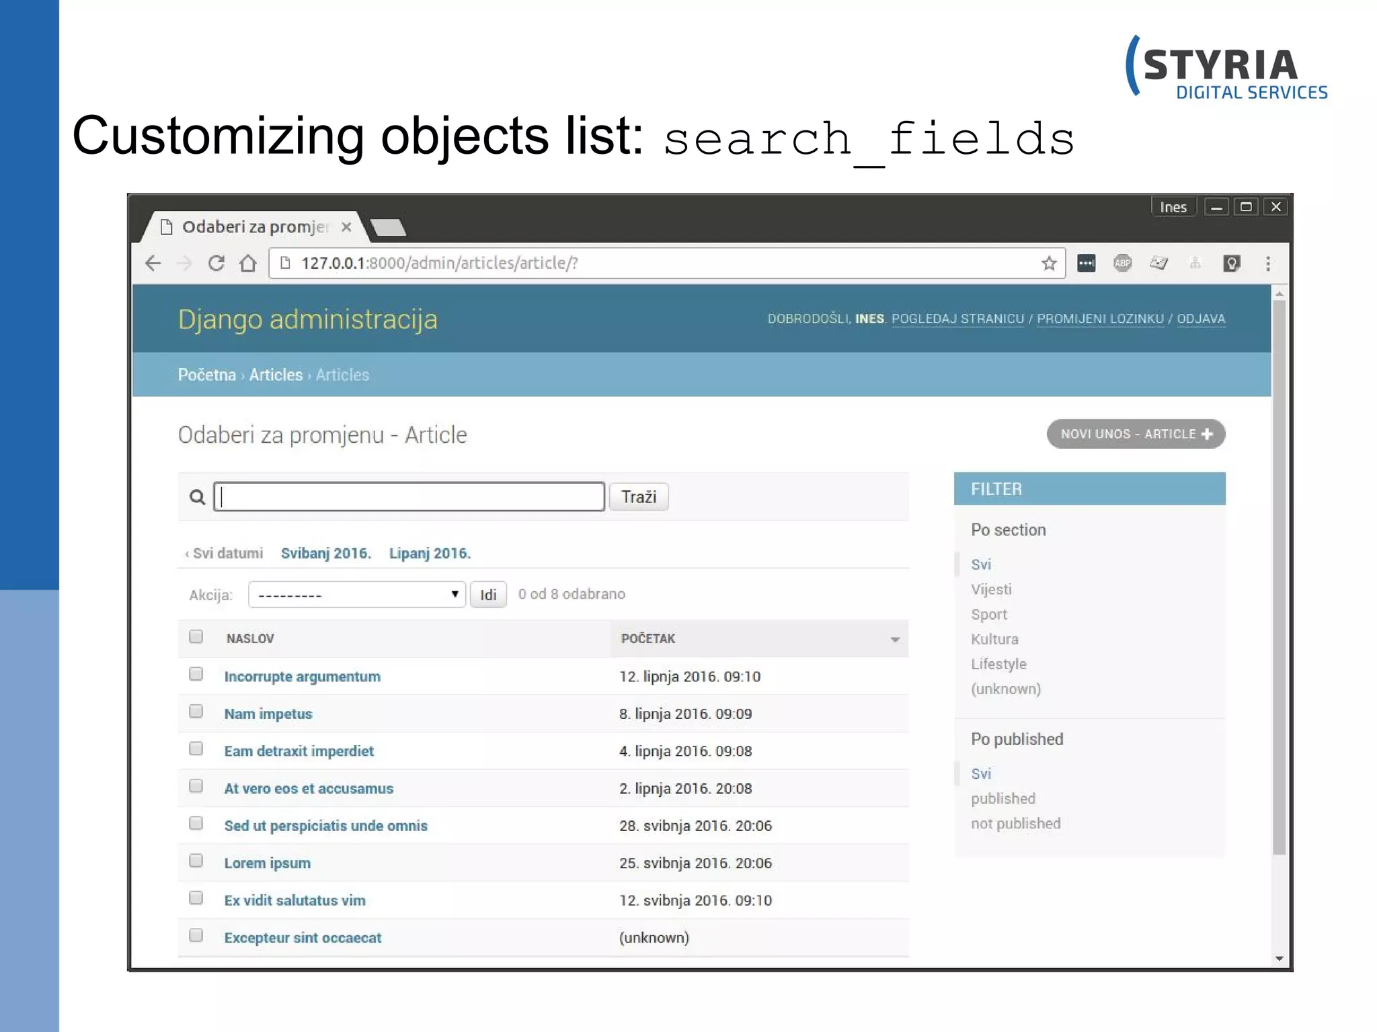Open the Nam impetus article
The width and height of the screenshot is (1377, 1032).
pos(268,714)
